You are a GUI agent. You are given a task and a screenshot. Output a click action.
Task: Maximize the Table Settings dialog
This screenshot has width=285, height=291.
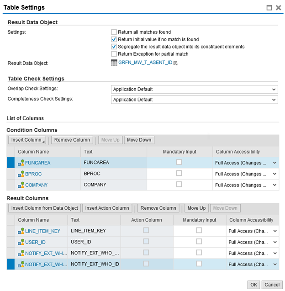tap(269, 8)
